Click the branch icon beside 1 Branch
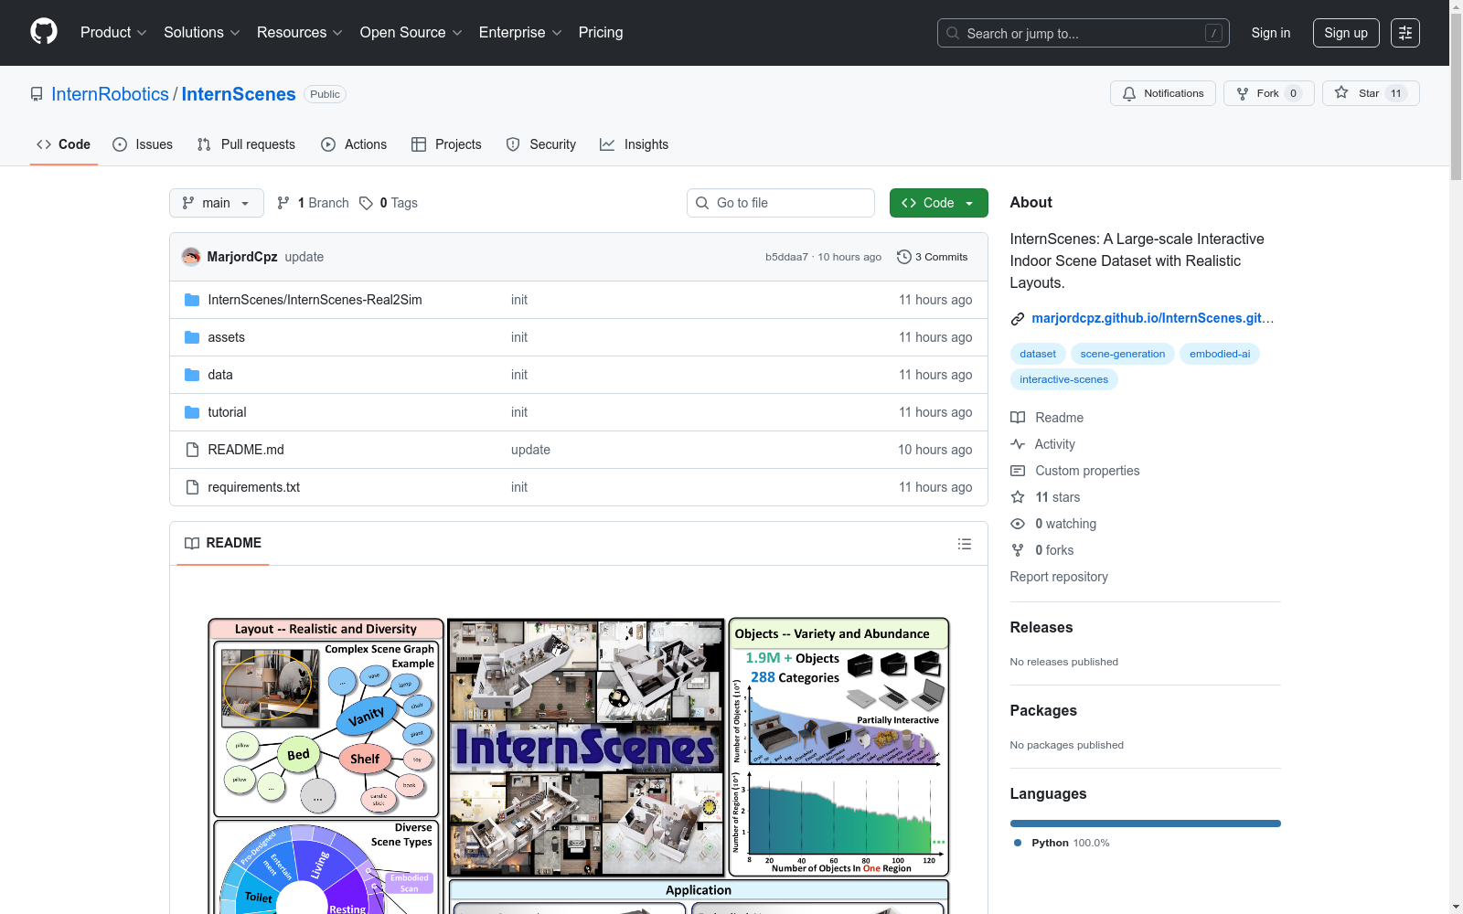This screenshot has width=1463, height=914. click(283, 203)
